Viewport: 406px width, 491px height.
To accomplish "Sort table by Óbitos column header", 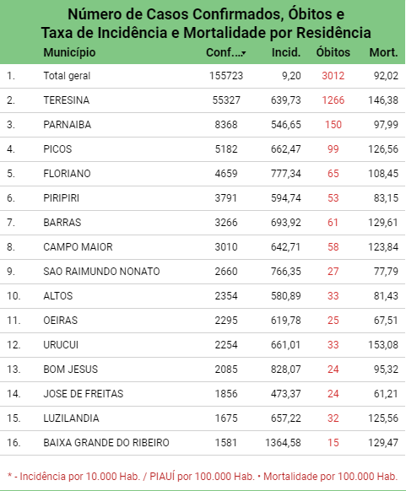I will point(333,52).
